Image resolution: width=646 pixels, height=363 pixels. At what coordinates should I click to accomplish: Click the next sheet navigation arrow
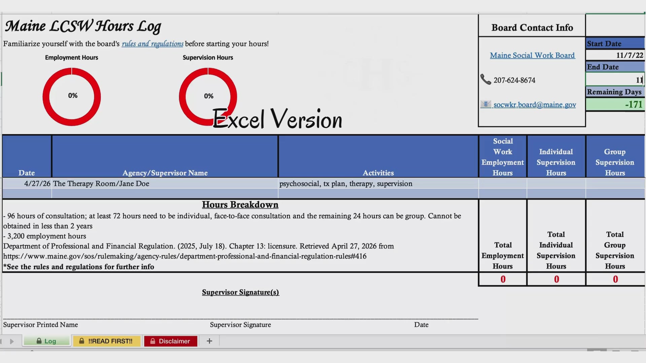point(12,341)
